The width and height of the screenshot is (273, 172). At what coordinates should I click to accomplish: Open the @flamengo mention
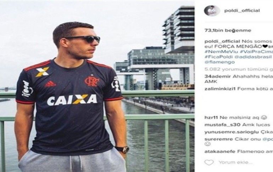pyautogui.click(x=219, y=62)
